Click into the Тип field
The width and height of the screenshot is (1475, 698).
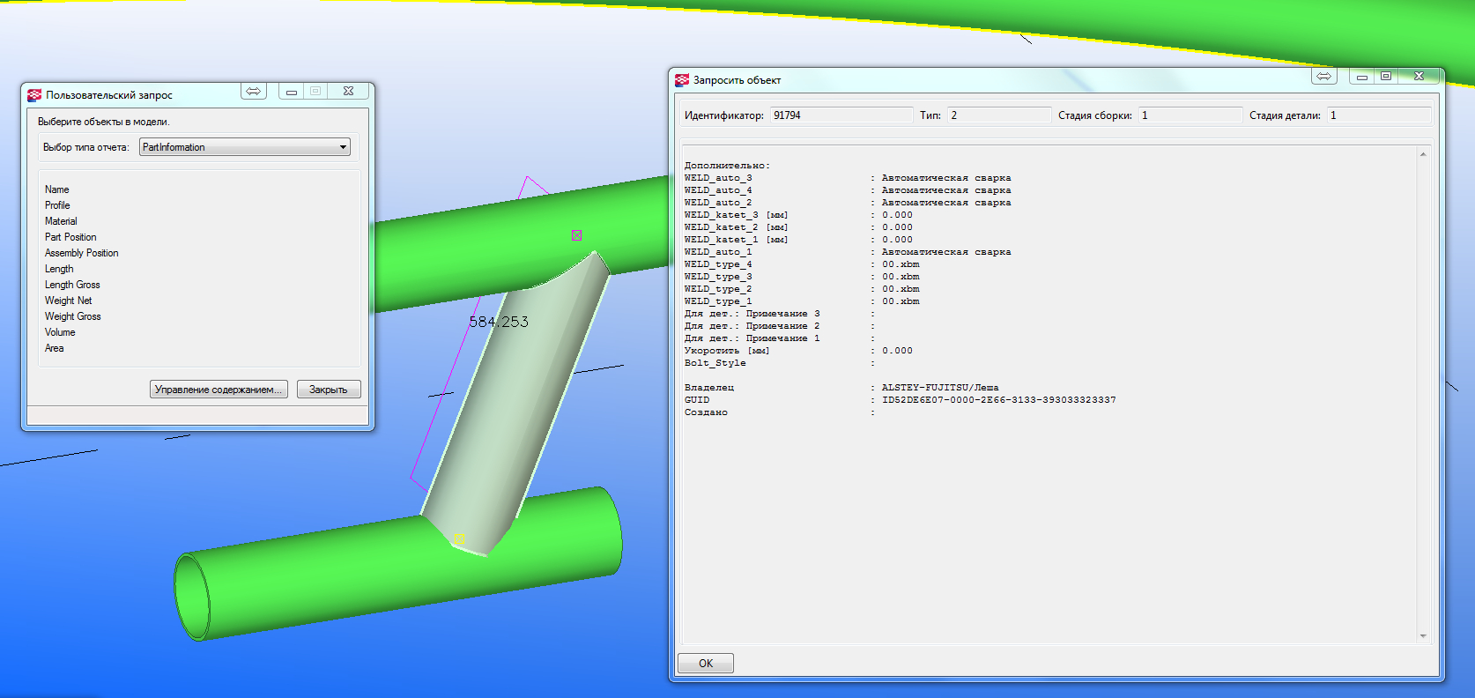998,115
